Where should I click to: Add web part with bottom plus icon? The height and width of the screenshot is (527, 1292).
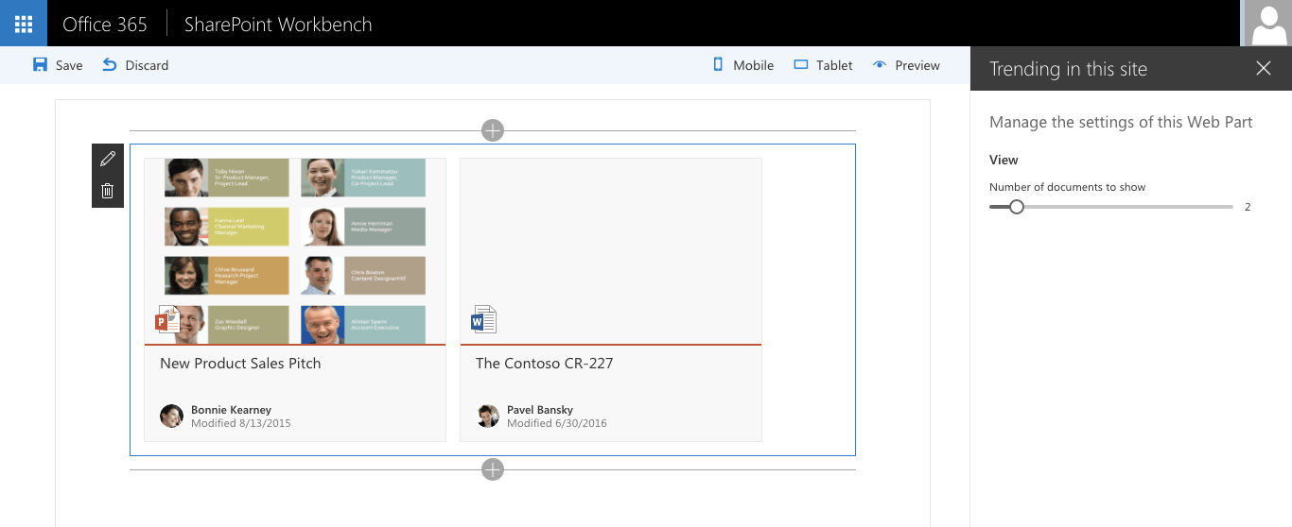(x=492, y=469)
